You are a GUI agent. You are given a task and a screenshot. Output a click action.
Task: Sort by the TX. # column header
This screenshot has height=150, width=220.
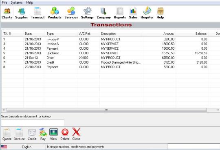[13, 34]
